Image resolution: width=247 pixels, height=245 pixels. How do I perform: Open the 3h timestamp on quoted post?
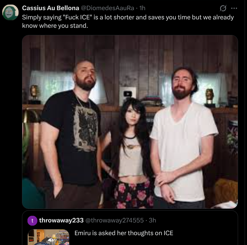tap(152, 220)
